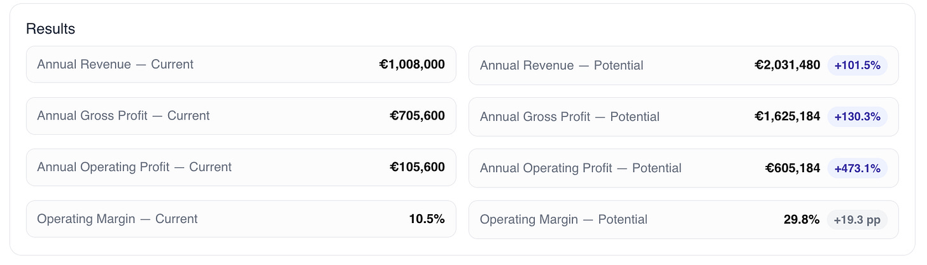927x265 pixels.
Task: Click the 10.5% current margin value
Action: tap(427, 219)
